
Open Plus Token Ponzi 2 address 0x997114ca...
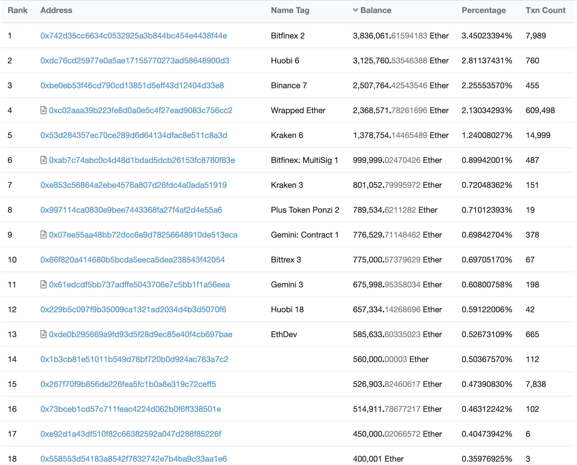131,210
